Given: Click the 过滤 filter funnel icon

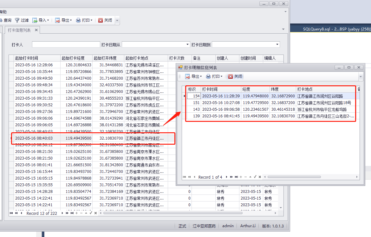Looking at the screenshot, I should [17, 20].
